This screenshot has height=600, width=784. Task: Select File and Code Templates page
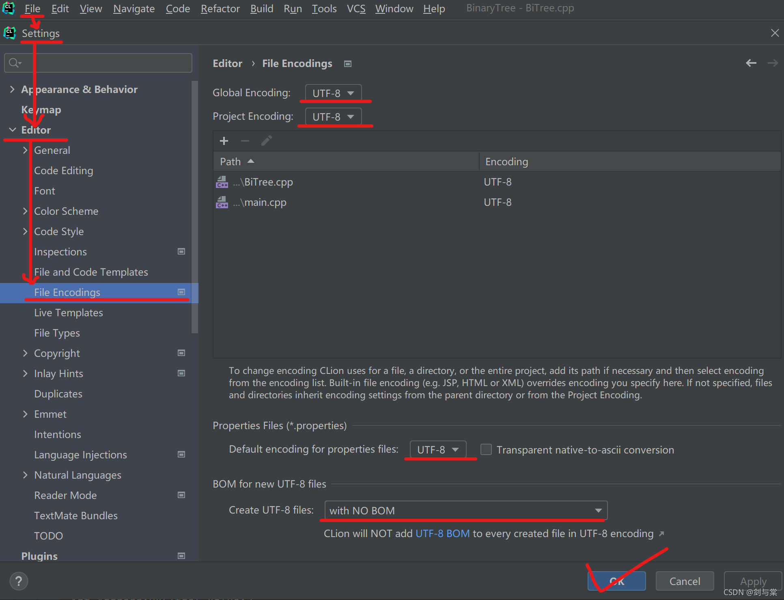(x=91, y=272)
